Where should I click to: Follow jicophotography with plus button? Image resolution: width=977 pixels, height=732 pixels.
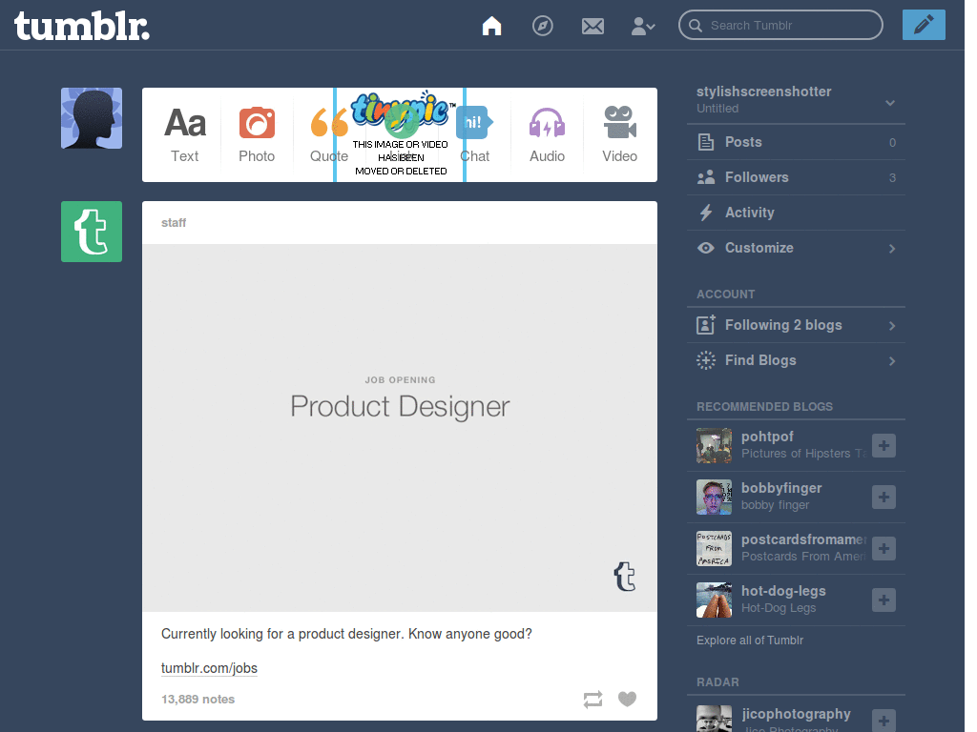pyautogui.click(x=883, y=721)
